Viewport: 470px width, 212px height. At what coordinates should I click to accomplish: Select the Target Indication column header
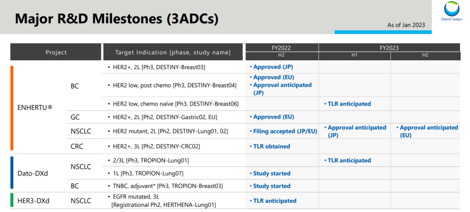[173, 52]
